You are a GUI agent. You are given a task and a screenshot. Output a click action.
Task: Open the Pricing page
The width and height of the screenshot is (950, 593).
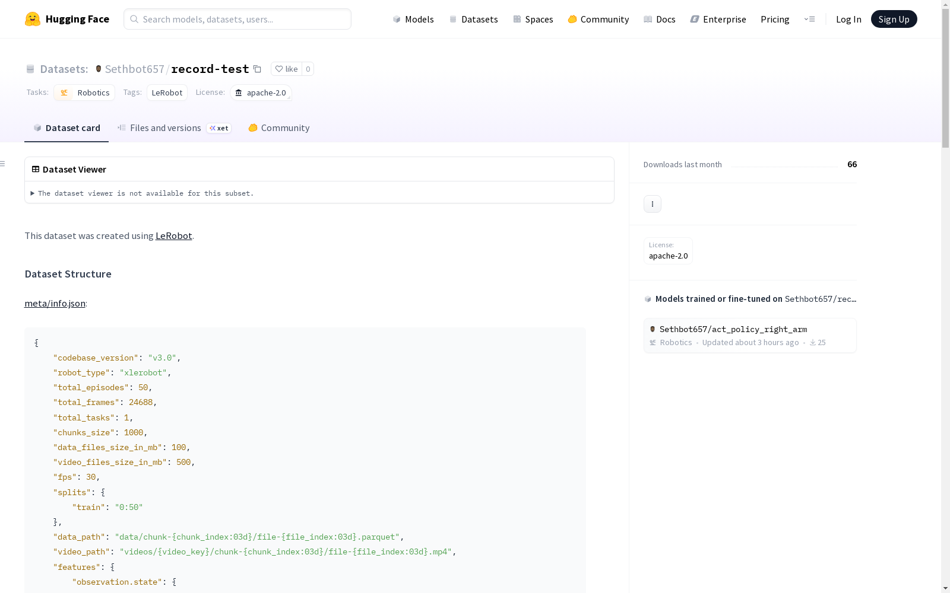[x=775, y=19]
